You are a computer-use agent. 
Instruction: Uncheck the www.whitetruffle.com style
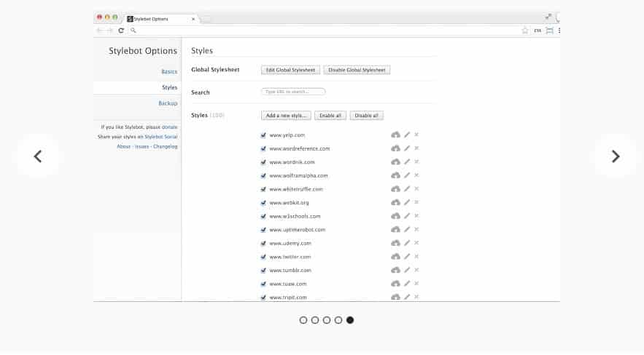[263, 189]
